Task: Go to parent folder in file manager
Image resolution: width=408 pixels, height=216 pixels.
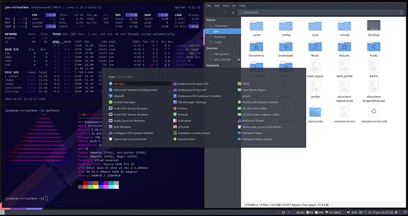Action: pyautogui.click(x=225, y=13)
